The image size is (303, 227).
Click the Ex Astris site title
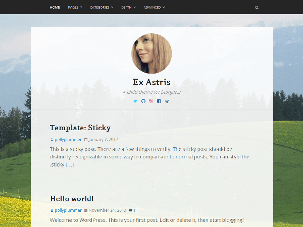click(x=151, y=82)
